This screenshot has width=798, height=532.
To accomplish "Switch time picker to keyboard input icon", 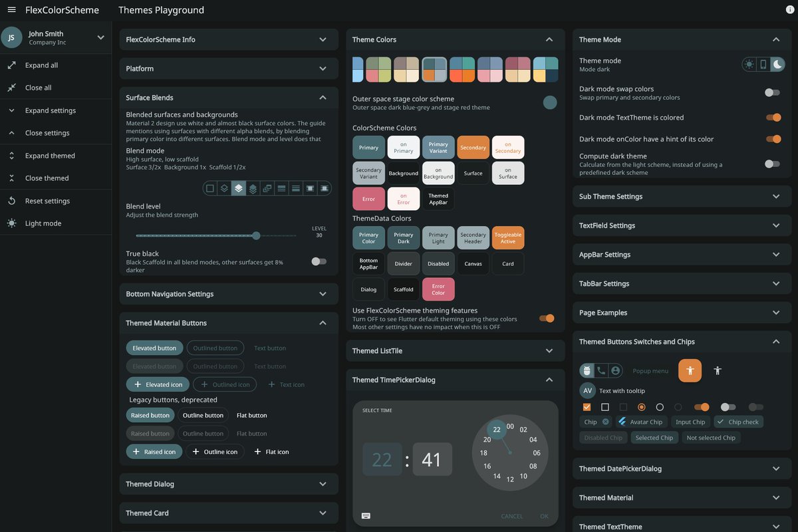I will coord(366,515).
